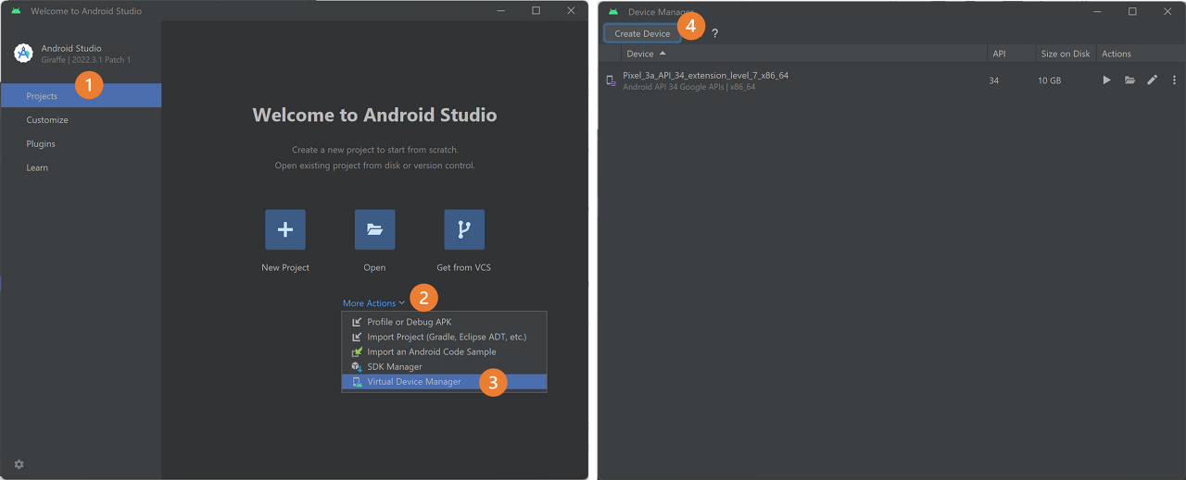Click the Pixel_3a device type icon
This screenshot has height=480, width=1186.
coord(611,80)
